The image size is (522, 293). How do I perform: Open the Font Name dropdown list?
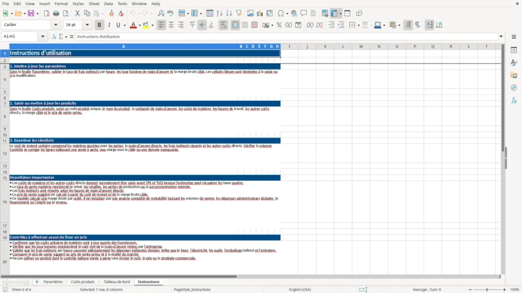pos(56,25)
